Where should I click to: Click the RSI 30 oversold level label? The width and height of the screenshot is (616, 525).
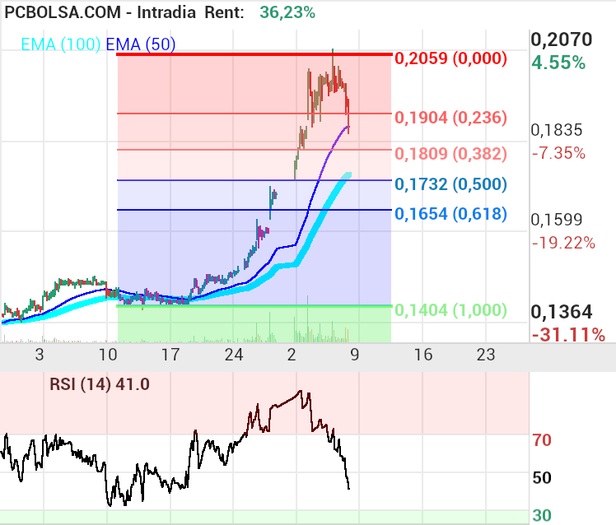(x=541, y=515)
